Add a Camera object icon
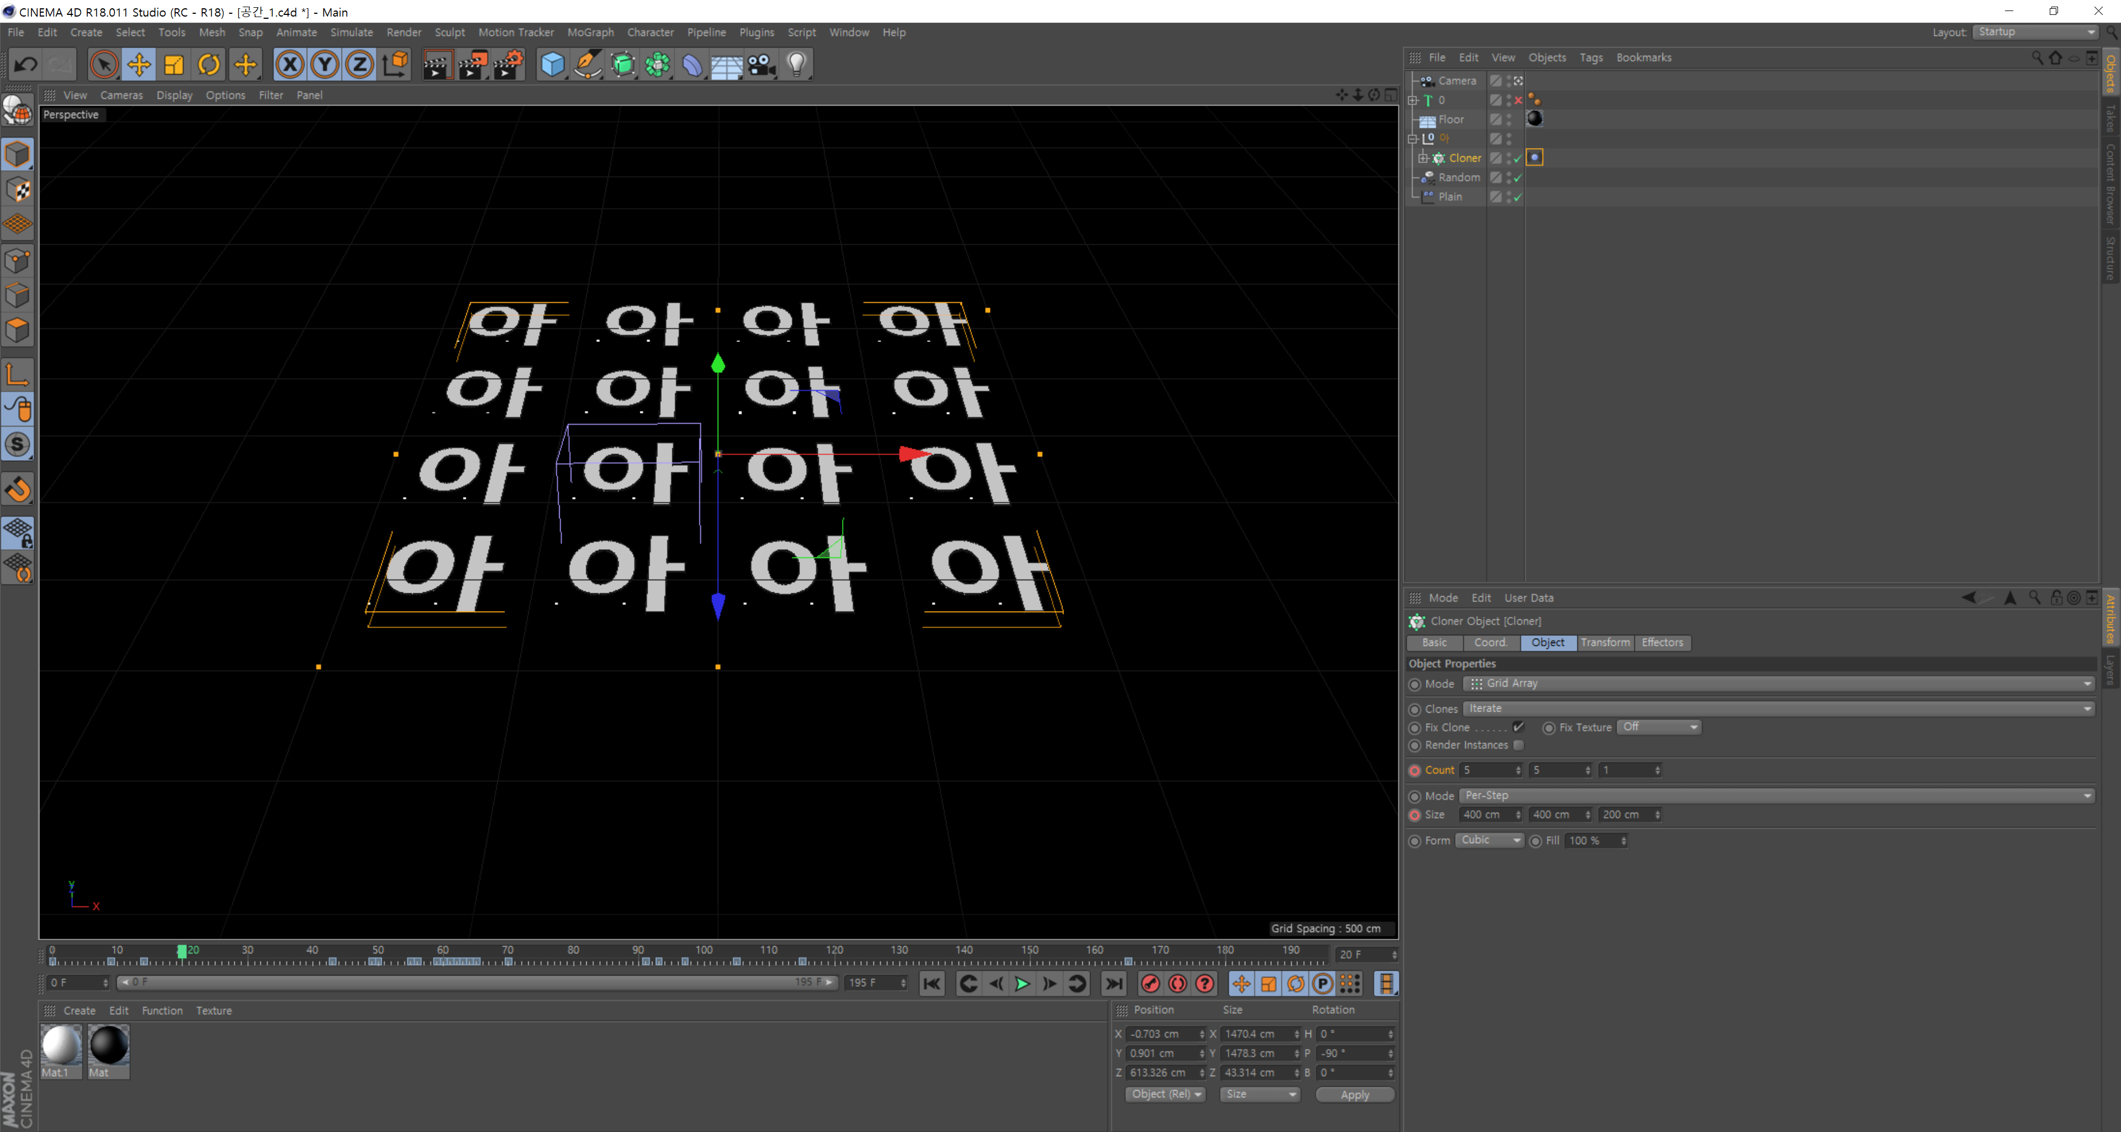Viewport: 2121px width, 1132px height. [762, 64]
